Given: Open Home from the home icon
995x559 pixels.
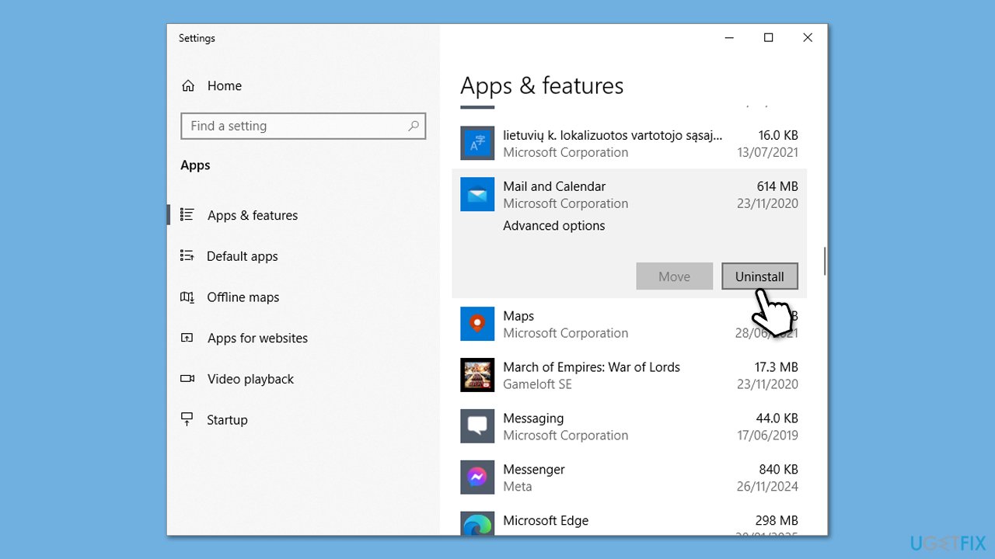Looking at the screenshot, I should [188, 86].
